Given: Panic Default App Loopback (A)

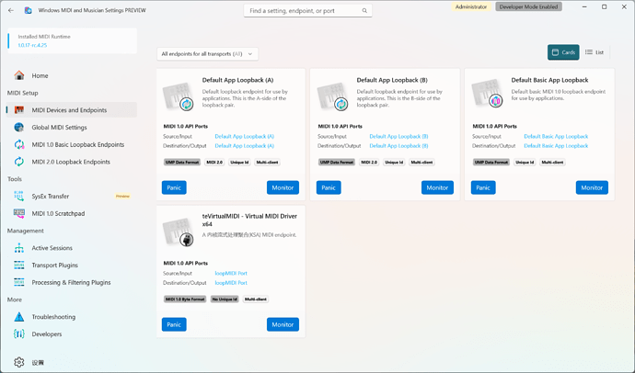Looking at the screenshot, I should point(174,187).
